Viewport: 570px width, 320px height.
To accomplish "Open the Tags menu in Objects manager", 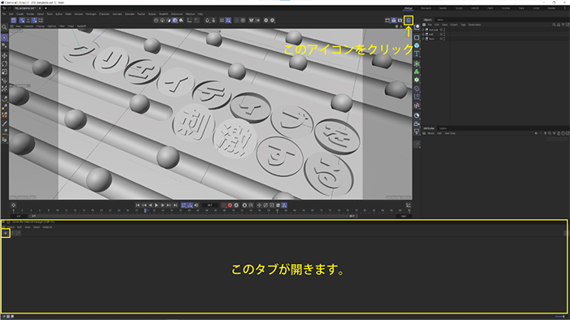I will [x=463, y=24].
